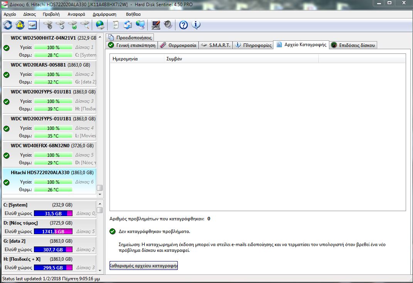Open the Αρχείο menu

pos(10,14)
